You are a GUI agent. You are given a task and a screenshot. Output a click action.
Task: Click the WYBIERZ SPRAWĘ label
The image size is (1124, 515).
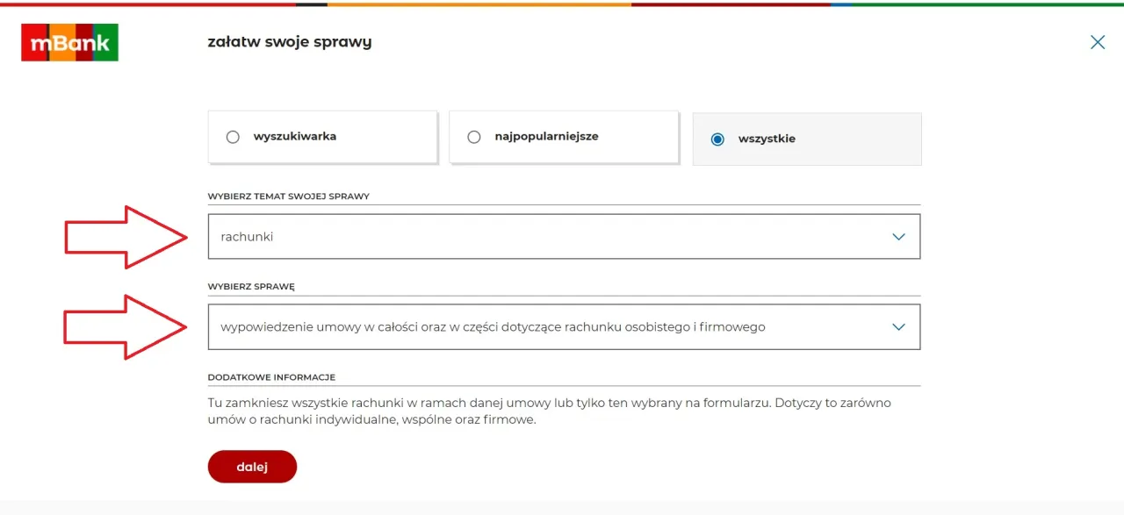coord(253,285)
